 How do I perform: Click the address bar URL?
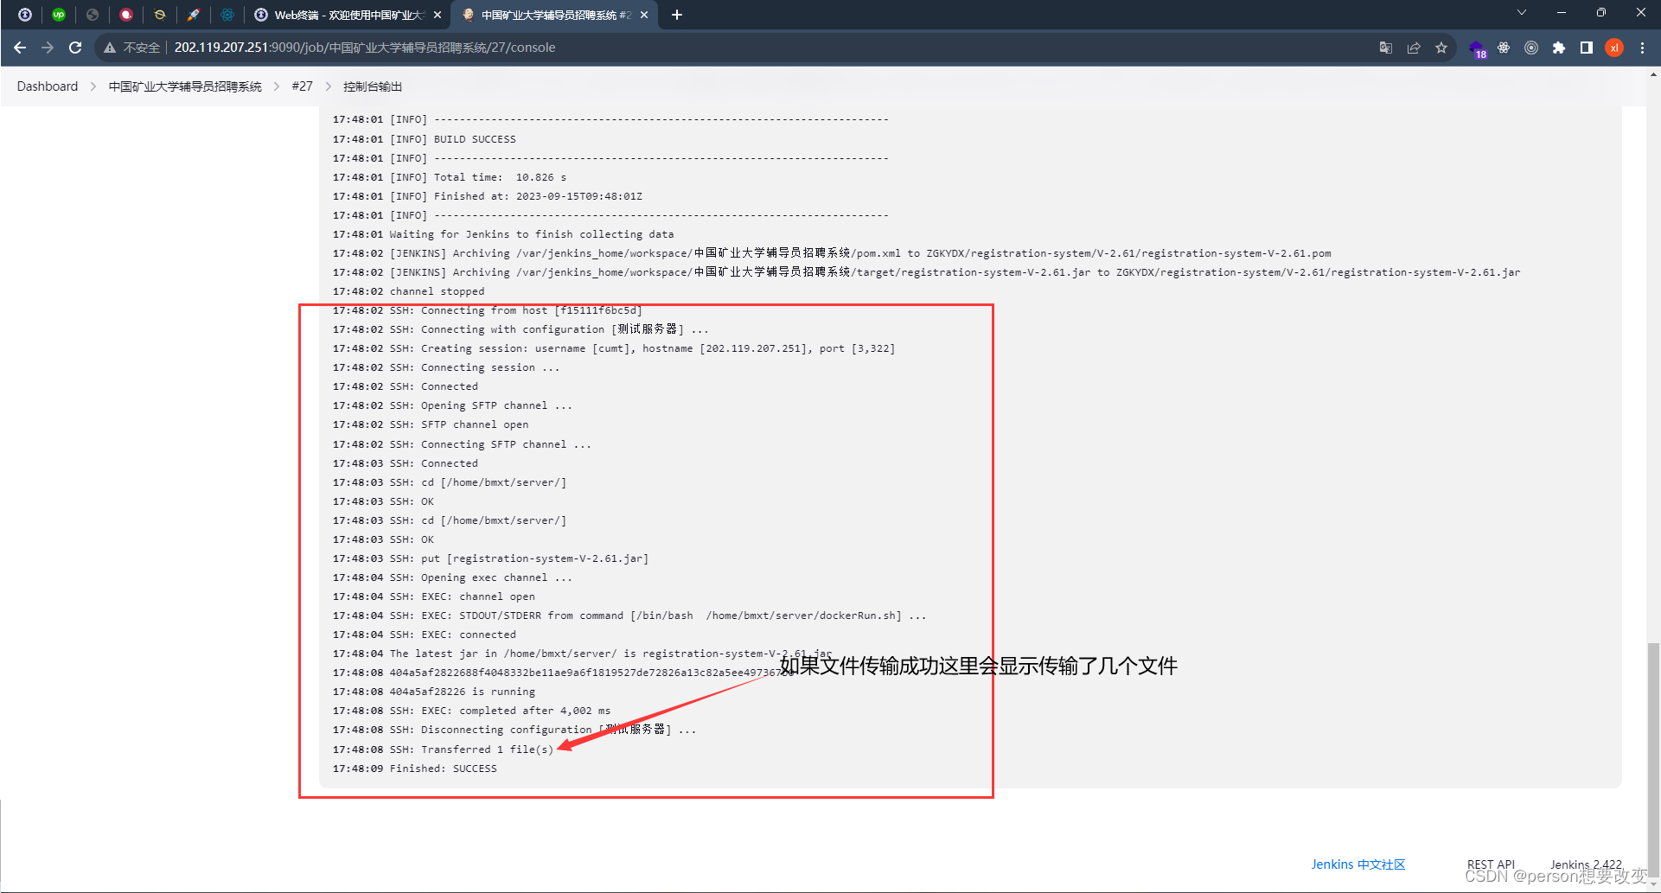tap(365, 48)
